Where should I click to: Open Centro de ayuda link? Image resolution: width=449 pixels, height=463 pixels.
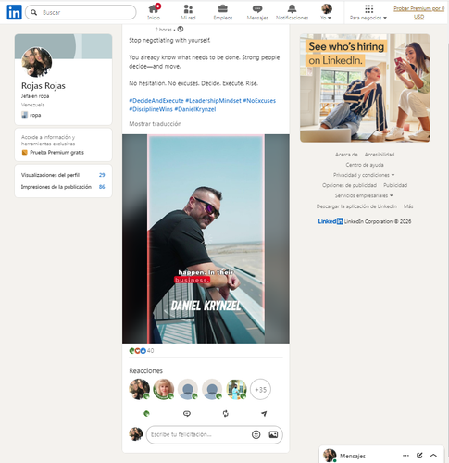(365, 165)
